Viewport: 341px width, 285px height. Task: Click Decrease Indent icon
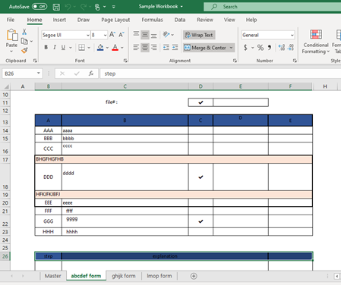(x=166, y=47)
